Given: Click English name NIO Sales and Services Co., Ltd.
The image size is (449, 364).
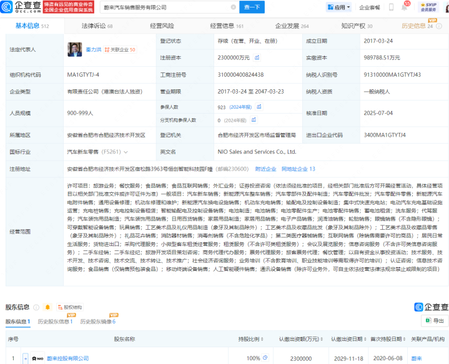Looking at the screenshot, I should (257, 152).
